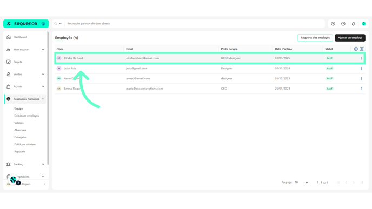Click the plus circle quick-add icon
This screenshot has height=209, width=372.
pyautogui.click(x=333, y=24)
